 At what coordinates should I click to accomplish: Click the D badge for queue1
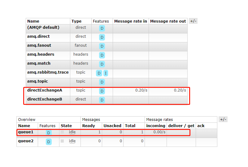pos(49,133)
